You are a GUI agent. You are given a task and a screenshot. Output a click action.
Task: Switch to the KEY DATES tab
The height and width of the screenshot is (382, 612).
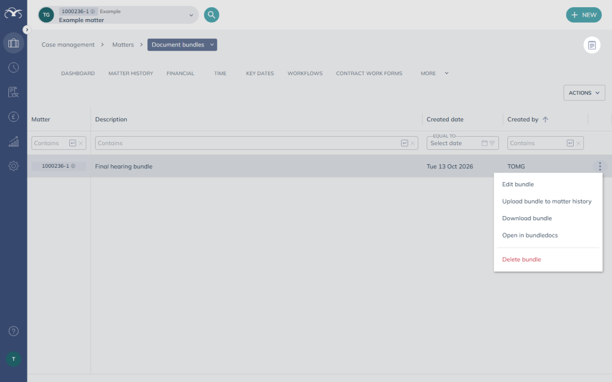pos(260,73)
